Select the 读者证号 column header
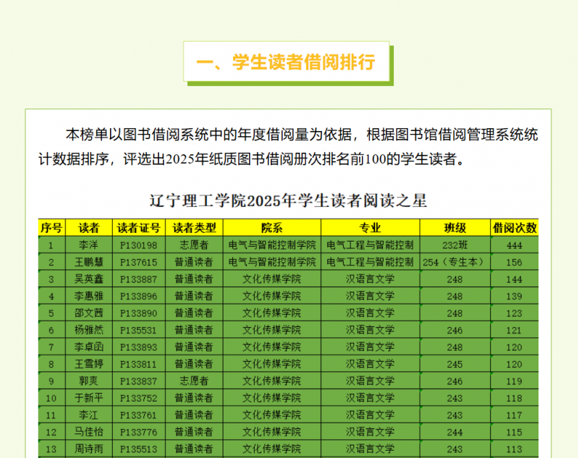This screenshot has height=458, width=579. tap(139, 228)
